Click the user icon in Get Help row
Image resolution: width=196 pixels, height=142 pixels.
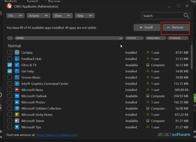[x=148, y=71]
